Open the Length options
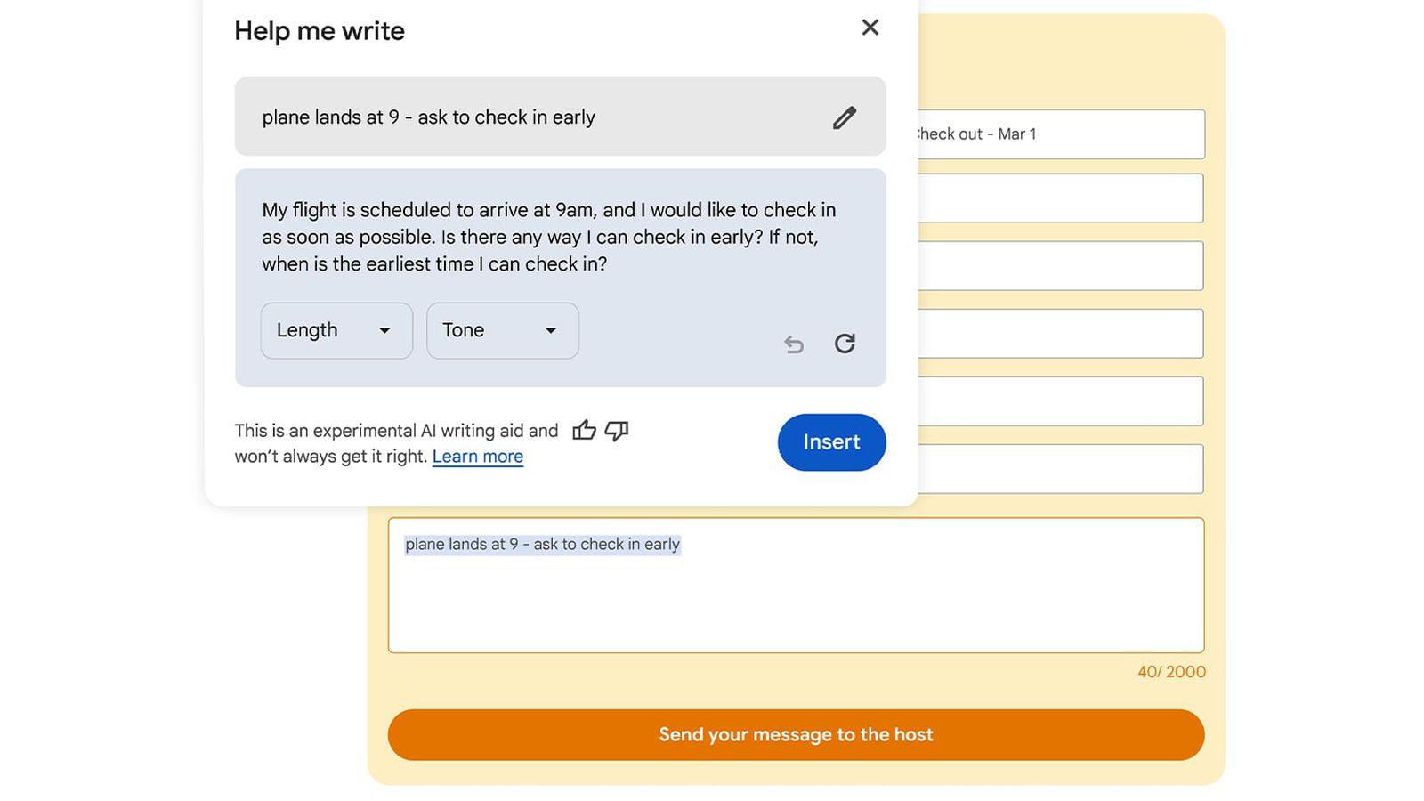1424x801 pixels. click(336, 330)
